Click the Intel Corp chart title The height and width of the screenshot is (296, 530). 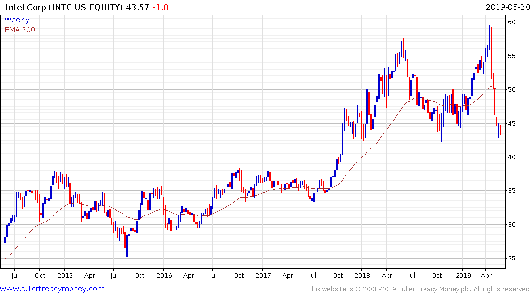click(64, 7)
